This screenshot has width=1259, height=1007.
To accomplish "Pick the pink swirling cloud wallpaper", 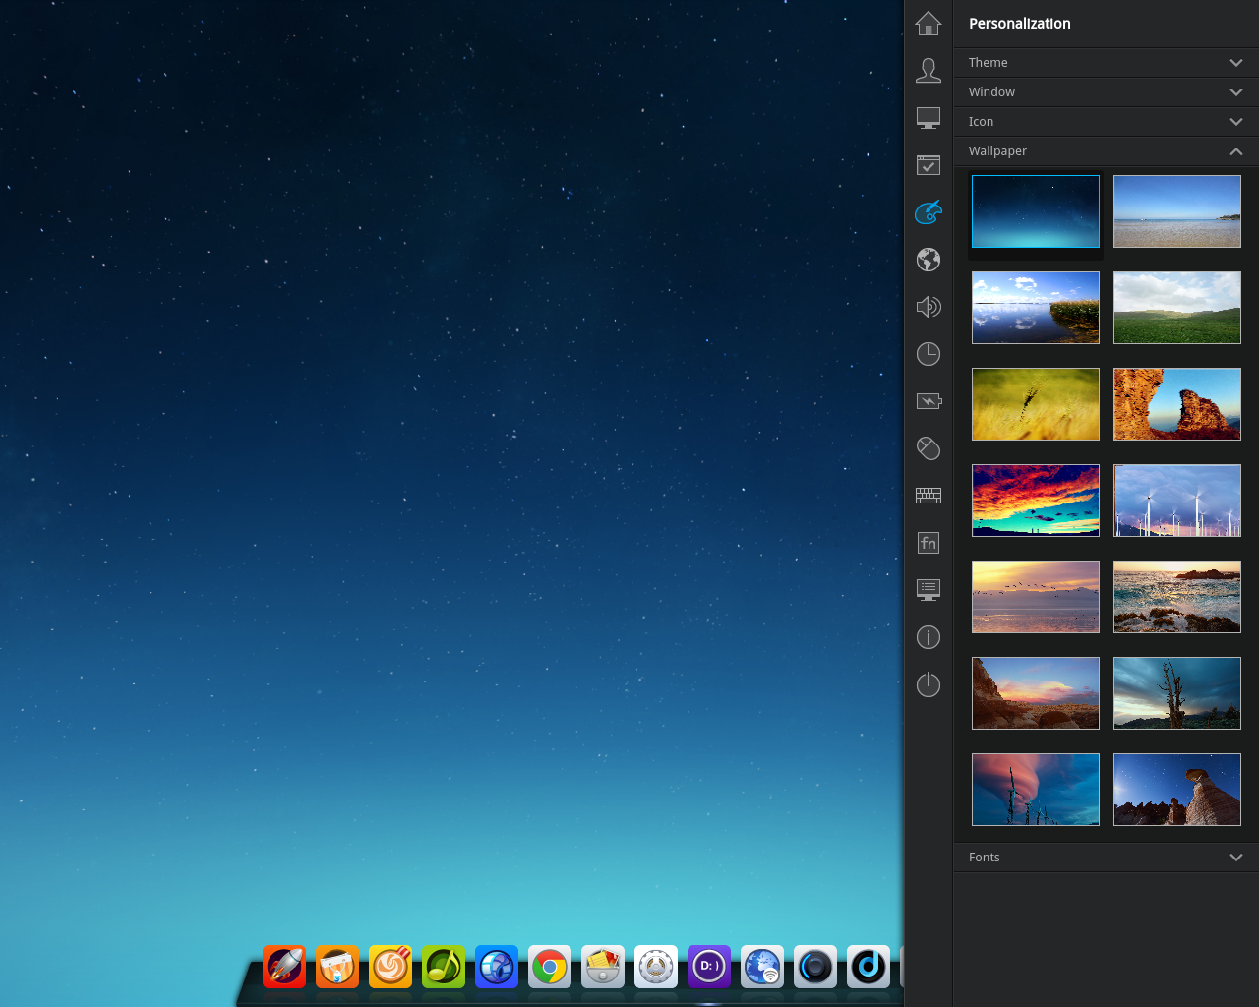I will tap(1036, 790).
